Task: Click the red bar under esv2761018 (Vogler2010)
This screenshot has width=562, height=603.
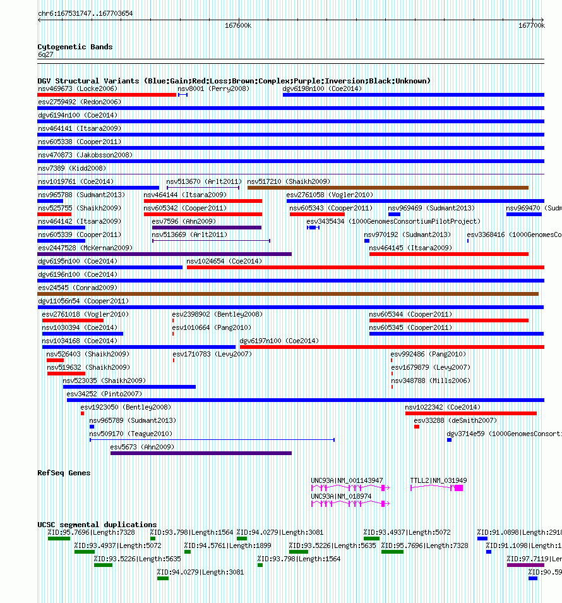Action: tap(73, 320)
